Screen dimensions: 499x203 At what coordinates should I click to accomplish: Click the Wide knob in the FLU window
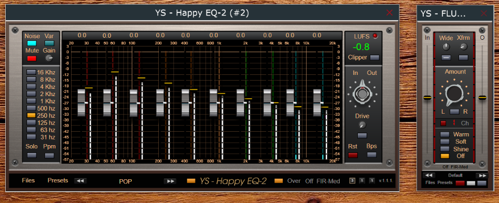(446, 47)
